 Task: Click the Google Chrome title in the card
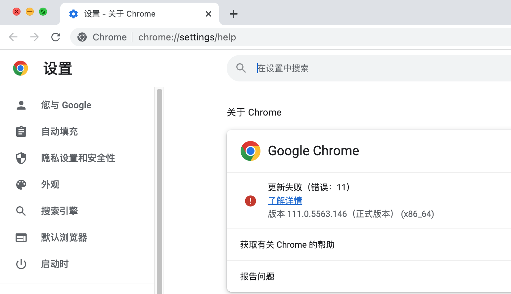pos(313,151)
